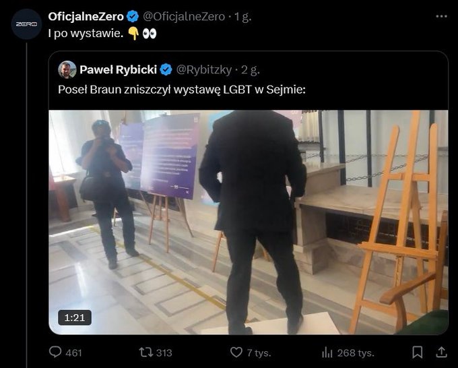The width and height of the screenshot is (458, 368).
Task: Click the 1:21 video duration badge
Action: tap(74, 317)
